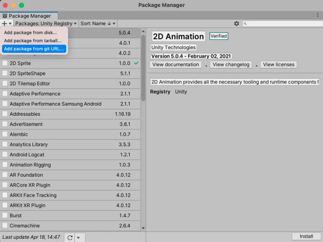Select the ARKit Face Tracking package name
The image size is (323, 242).
click(33, 195)
